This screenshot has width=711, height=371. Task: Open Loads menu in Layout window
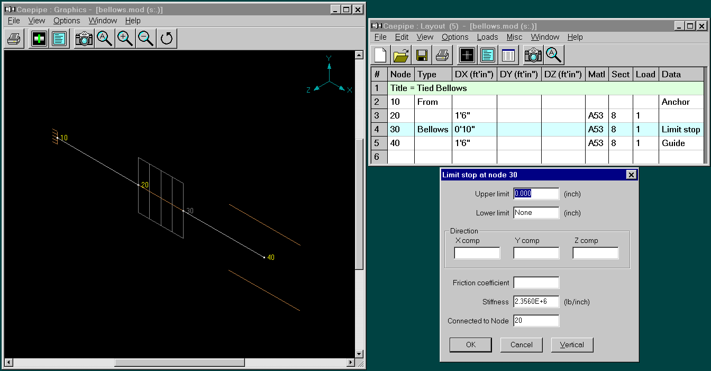(x=487, y=37)
